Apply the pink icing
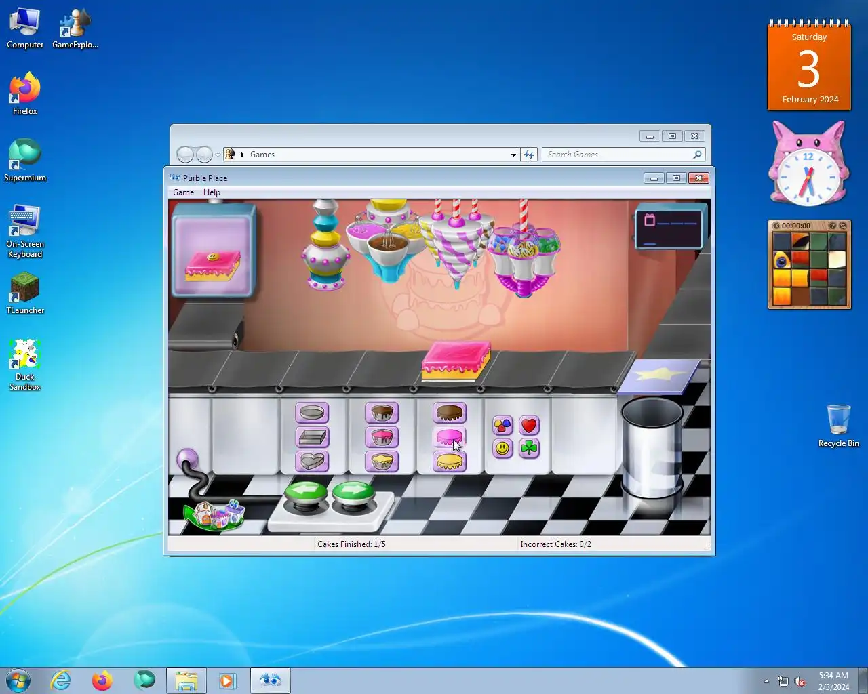The image size is (868, 694). pyautogui.click(x=450, y=437)
